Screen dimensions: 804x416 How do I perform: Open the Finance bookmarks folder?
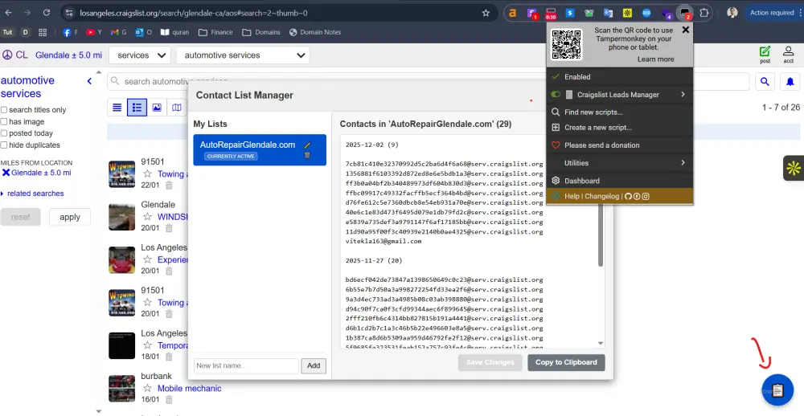pyautogui.click(x=215, y=32)
